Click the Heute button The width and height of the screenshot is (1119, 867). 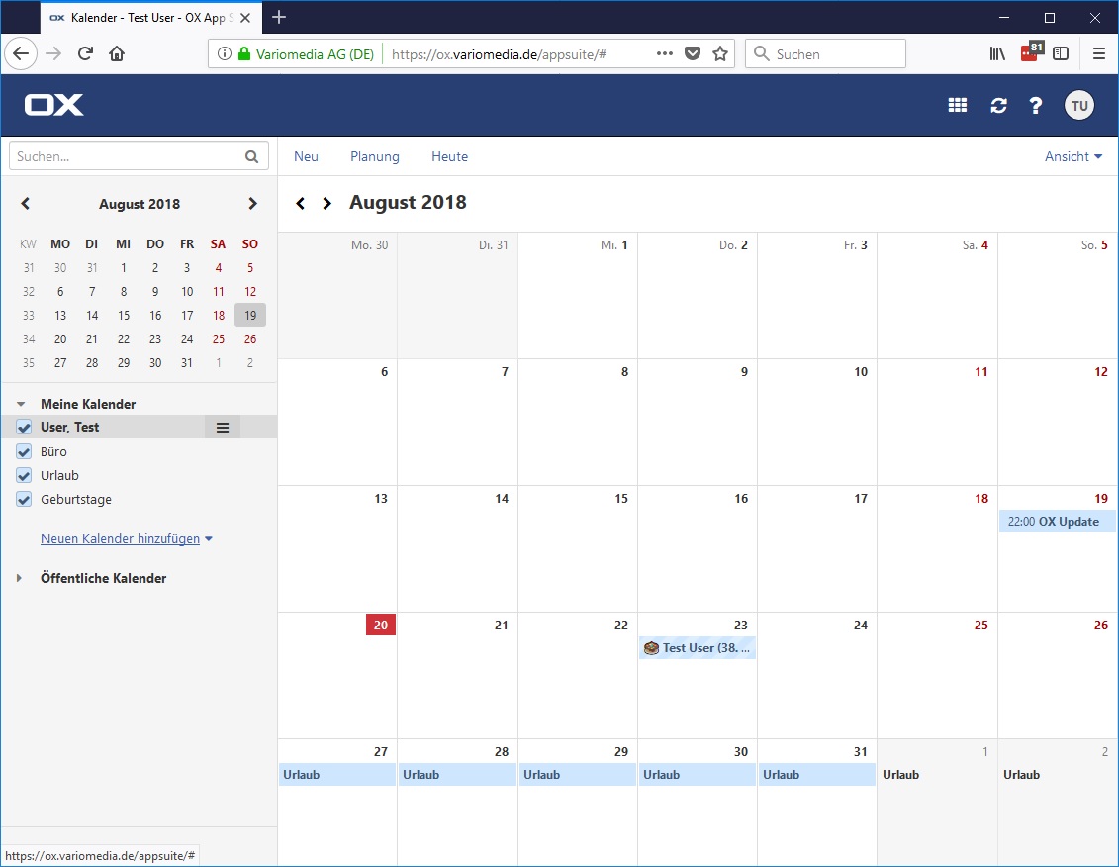[x=449, y=156]
